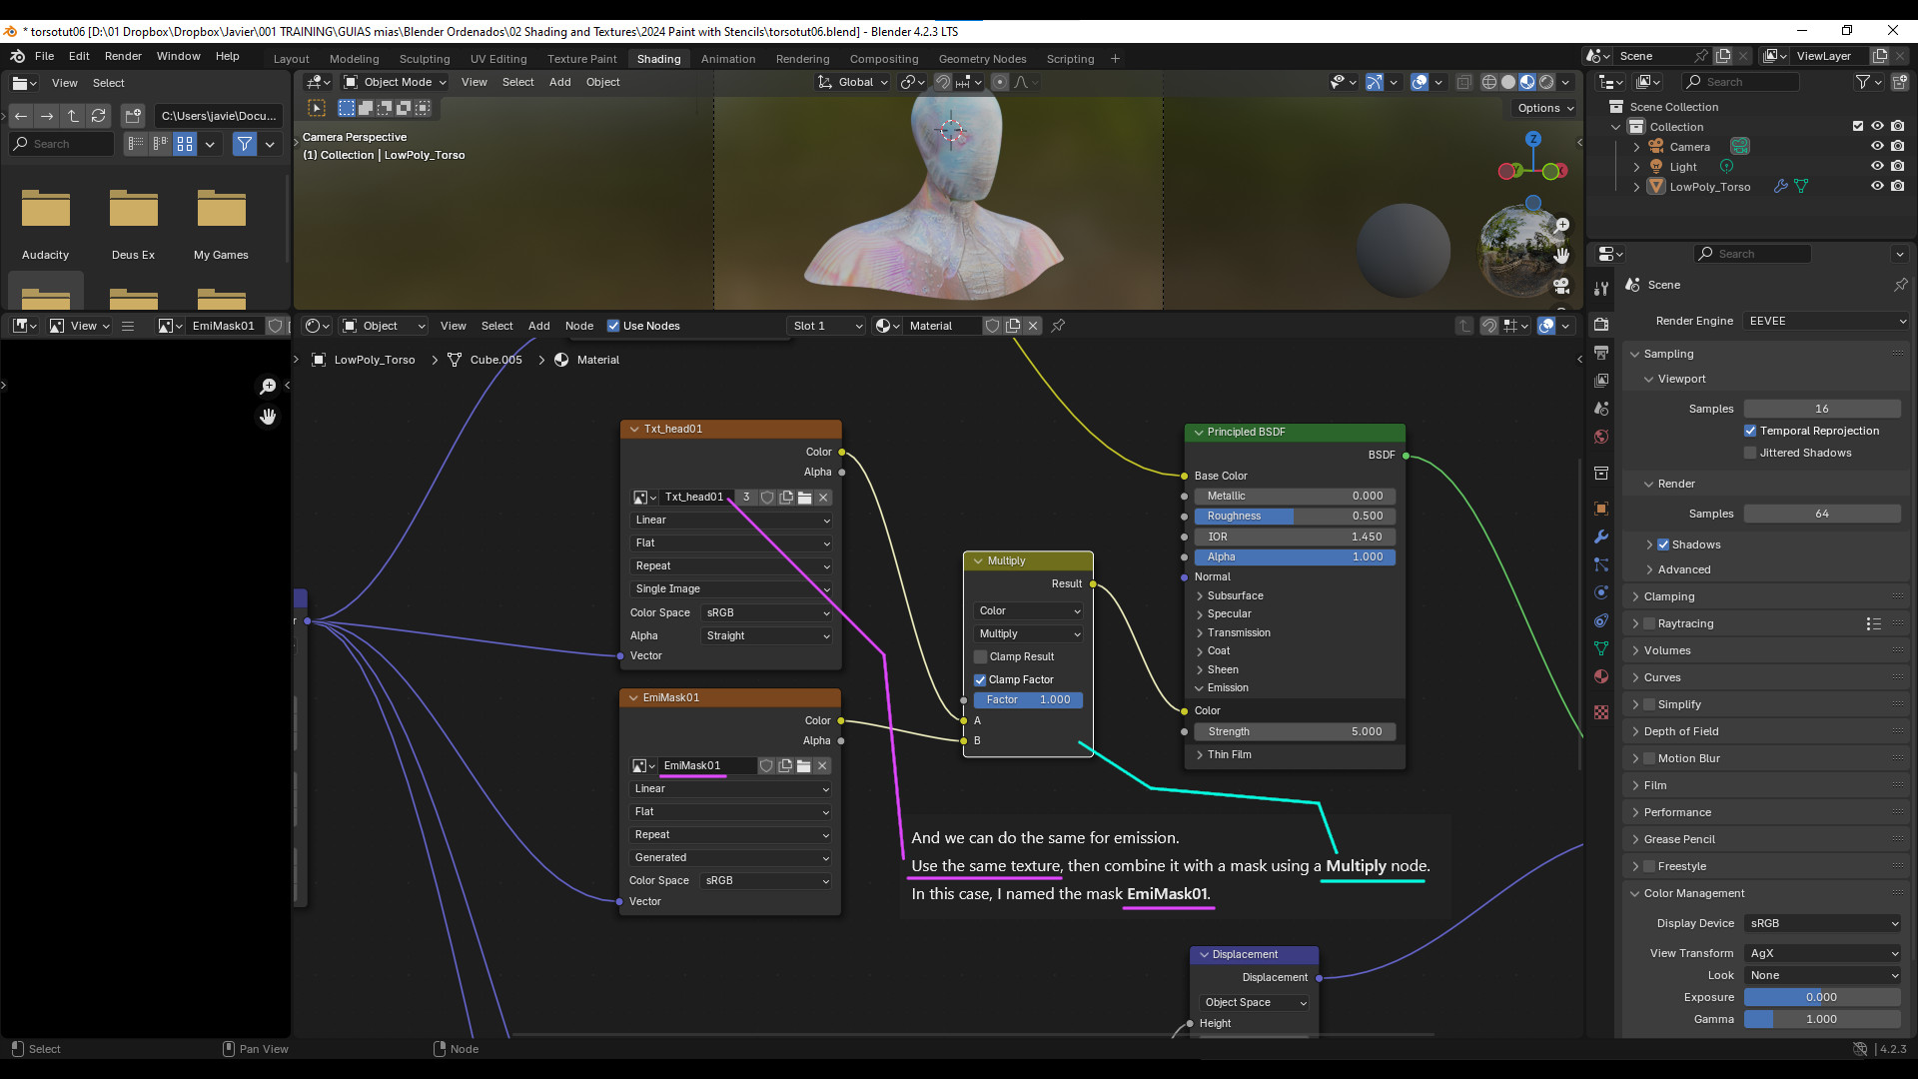Enable the Raytracing checkbox
The height and width of the screenshot is (1079, 1918).
click(x=1649, y=623)
